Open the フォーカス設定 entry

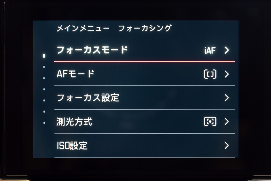pyautogui.click(x=88, y=98)
